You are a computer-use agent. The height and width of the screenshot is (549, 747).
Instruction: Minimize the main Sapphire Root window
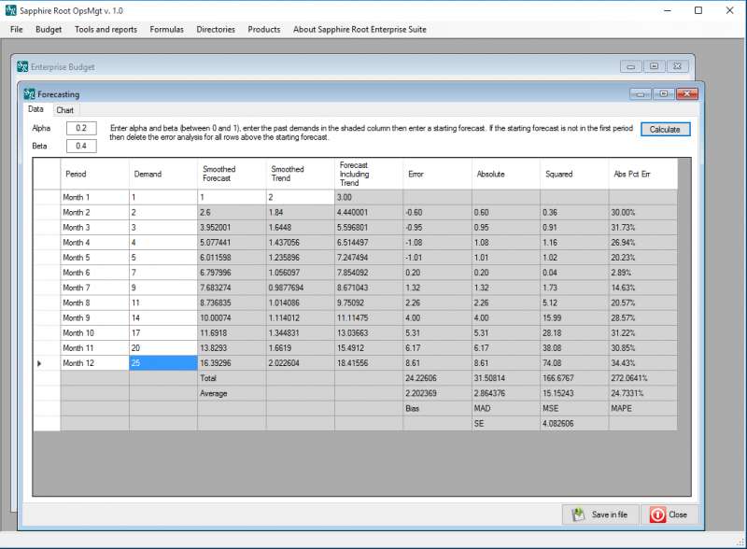(x=668, y=10)
